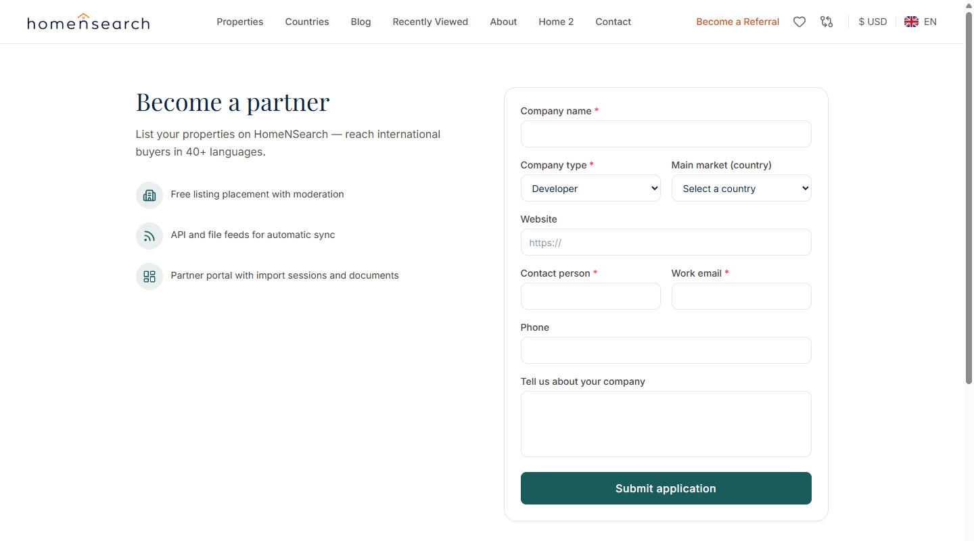This screenshot has width=974, height=541.
Task: Open the favorites heart icon
Action: (x=799, y=22)
